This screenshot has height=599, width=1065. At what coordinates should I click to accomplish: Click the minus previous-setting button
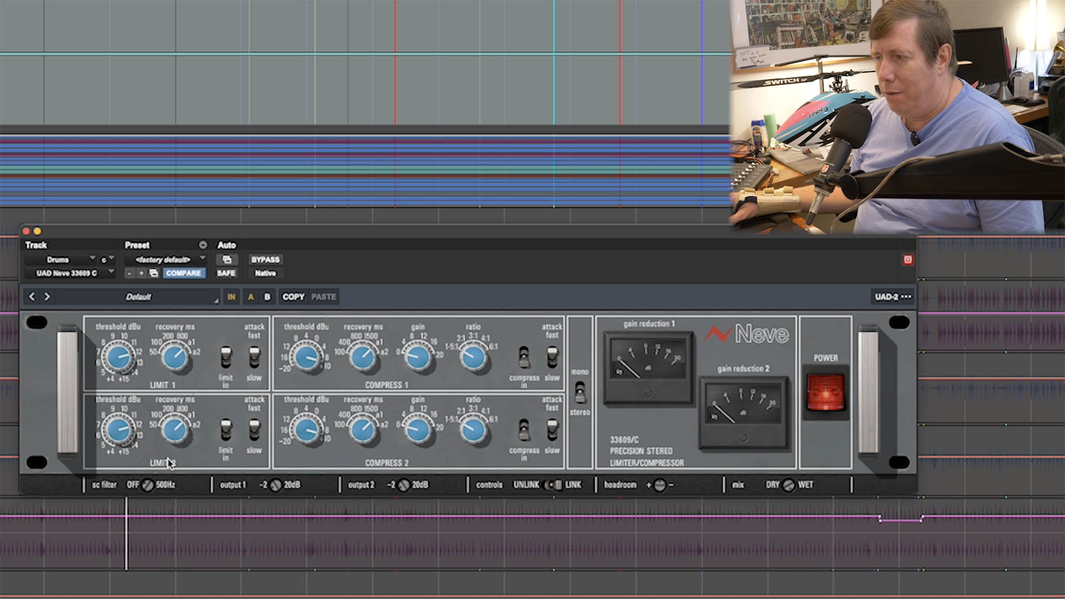pos(129,273)
